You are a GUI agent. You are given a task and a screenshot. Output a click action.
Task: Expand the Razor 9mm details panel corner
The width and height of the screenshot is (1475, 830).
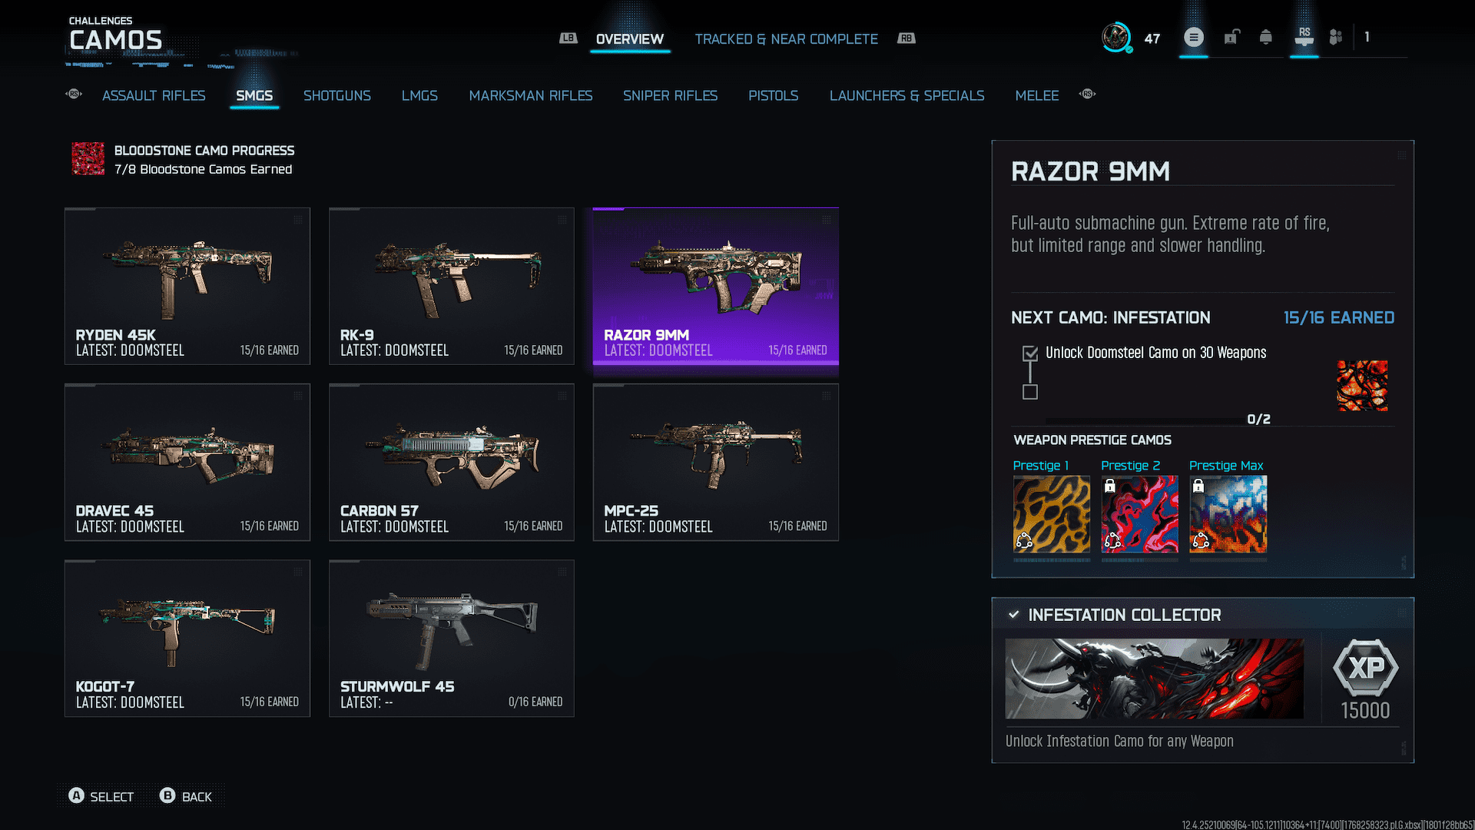click(x=1402, y=155)
